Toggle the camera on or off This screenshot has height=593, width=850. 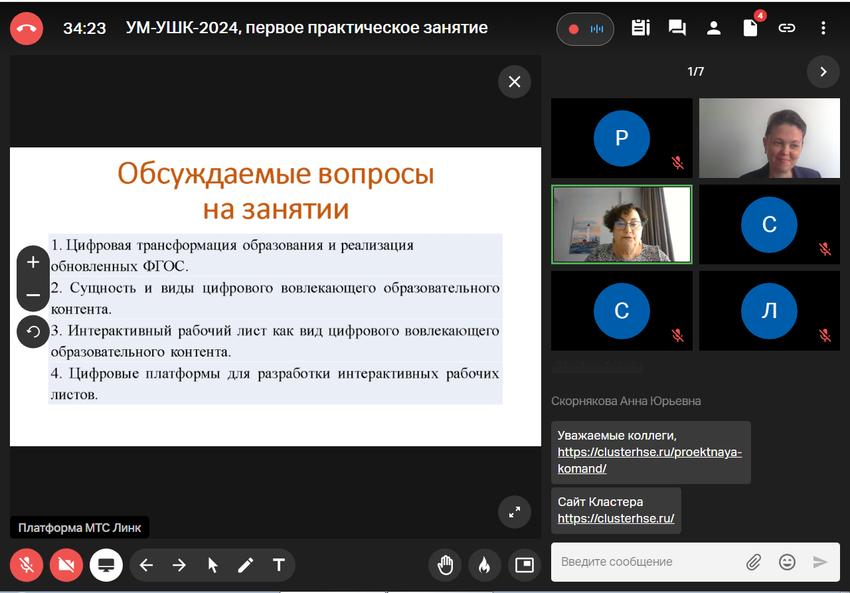tap(66, 565)
